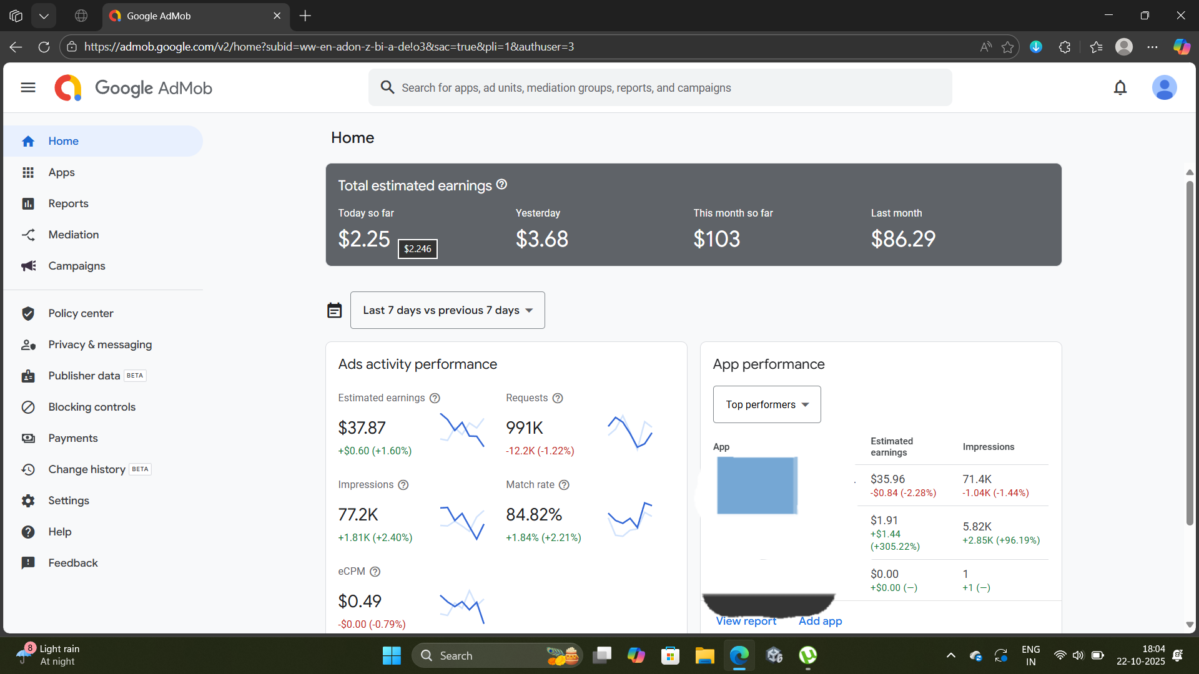The image size is (1199, 674).
Task: Open the Top performers dropdown
Action: [766, 404]
